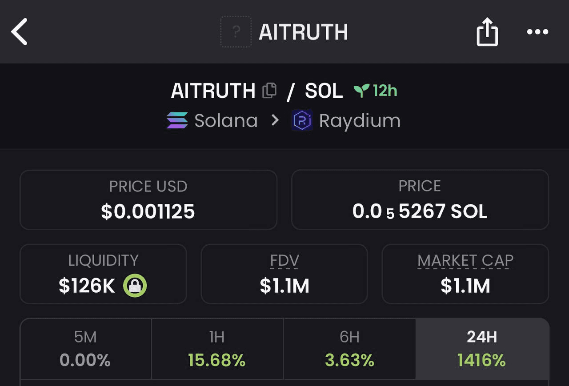Select the 5M timeframe tab
Viewport: 569px width, 386px height.
pyautogui.click(x=85, y=349)
